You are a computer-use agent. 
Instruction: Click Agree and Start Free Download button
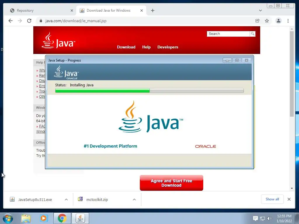(171, 183)
